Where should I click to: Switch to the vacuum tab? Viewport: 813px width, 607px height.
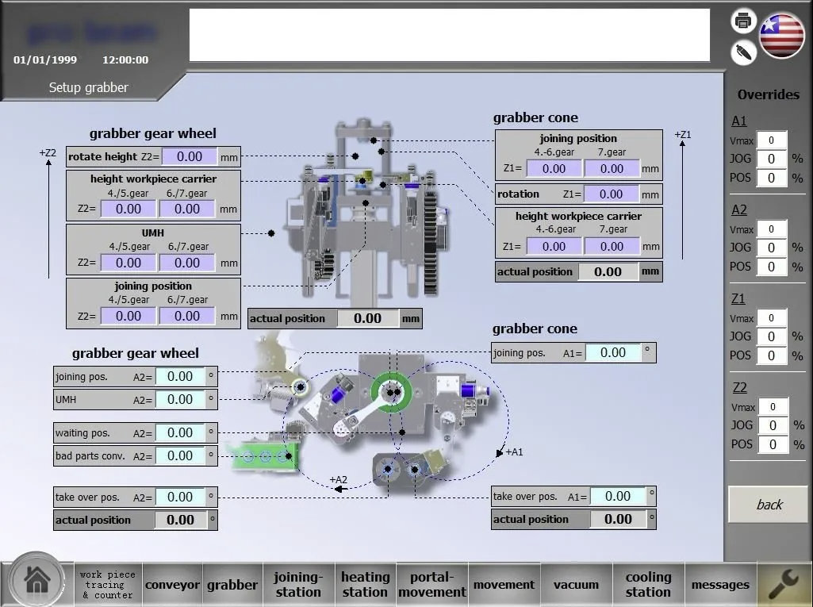[x=576, y=585]
